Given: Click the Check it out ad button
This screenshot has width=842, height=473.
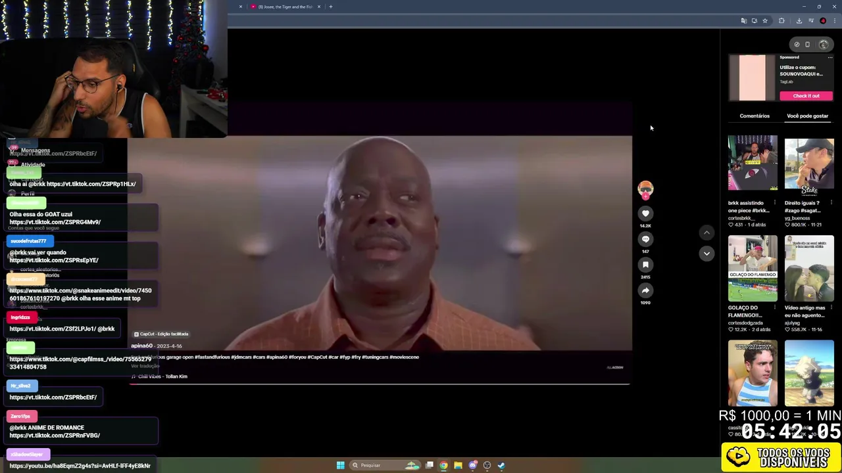Looking at the screenshot, I should pos(806,96).
